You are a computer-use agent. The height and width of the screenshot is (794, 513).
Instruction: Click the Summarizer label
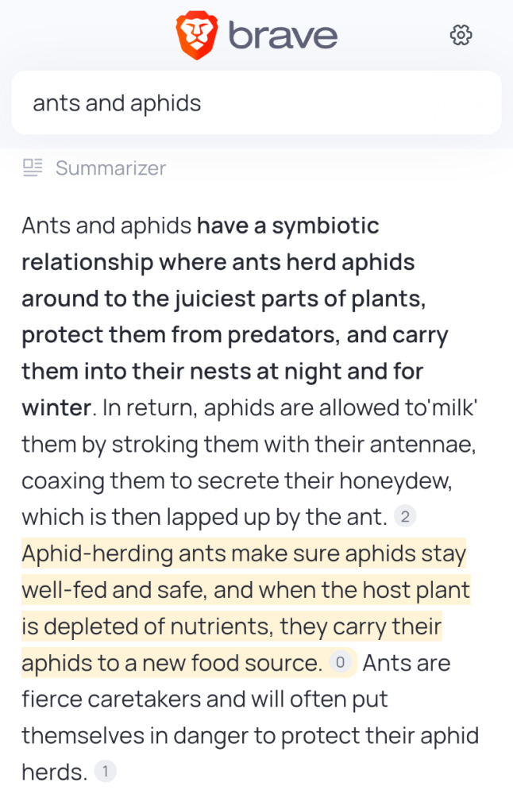[x=111, y=168]
